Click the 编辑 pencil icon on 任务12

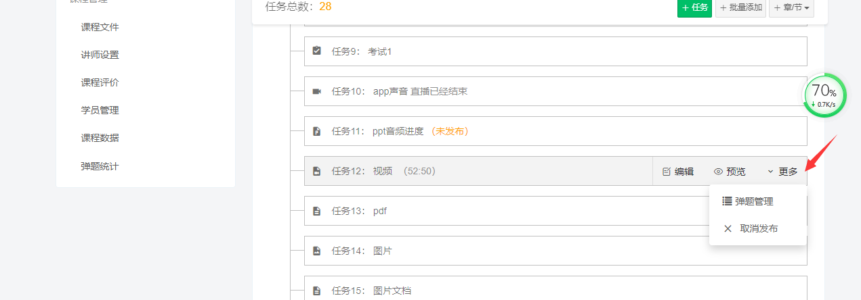(666, 172)
